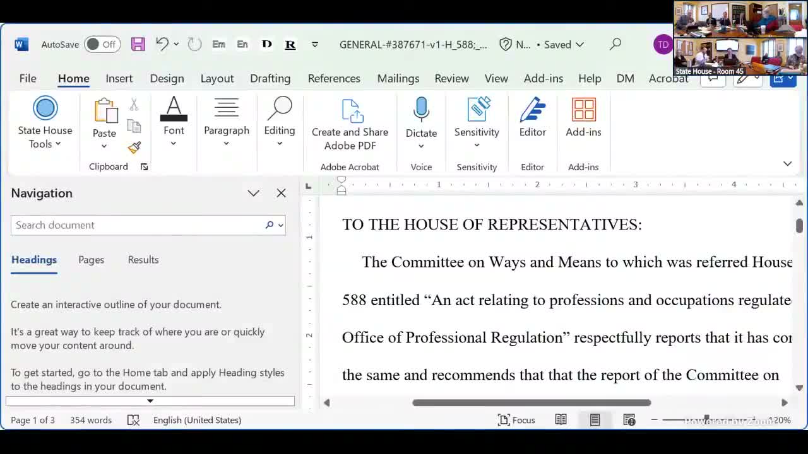The width and height of the screenshot is (808, 454).
Task: Click the Save icon in Quick Access Toolbar
Action: point(138,44)
